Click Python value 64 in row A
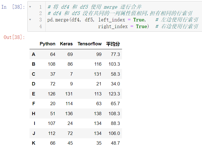This screenshot has width=202, height=148. (x=53, y=55)
